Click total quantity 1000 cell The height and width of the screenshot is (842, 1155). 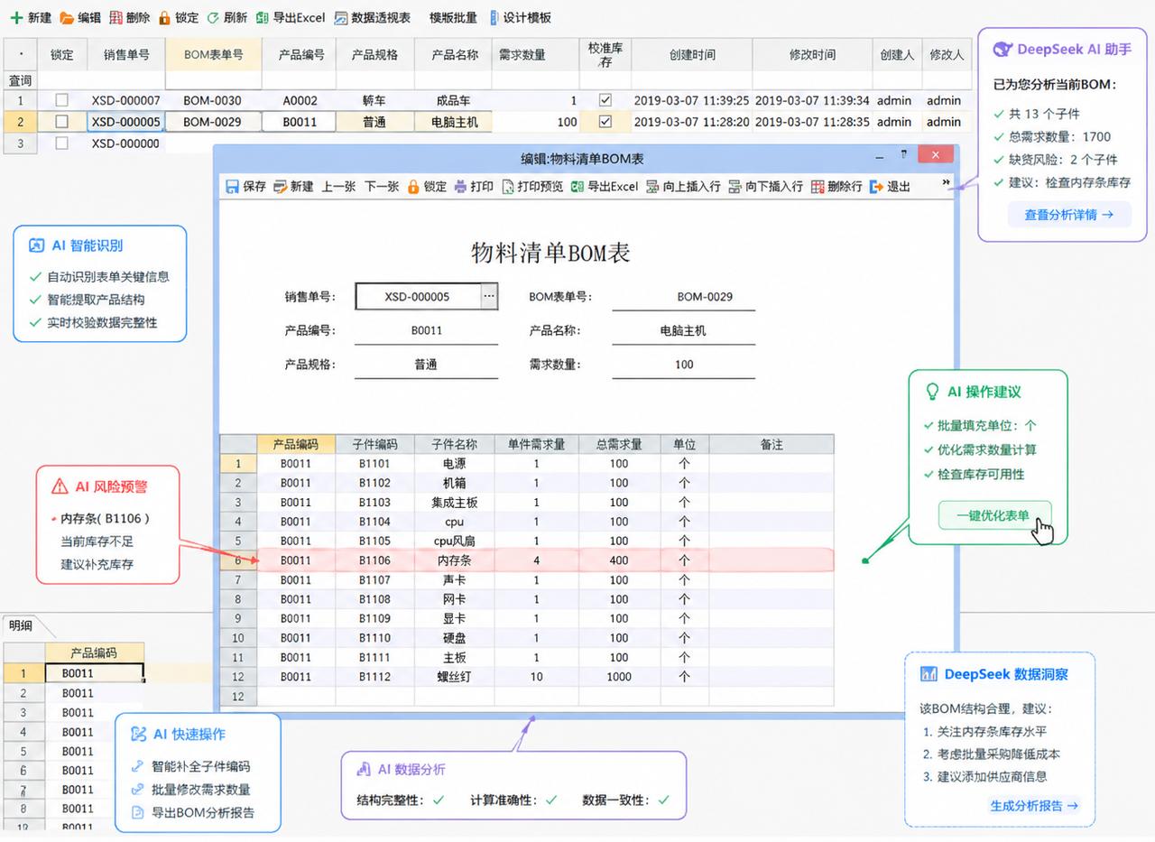[619, 677]
